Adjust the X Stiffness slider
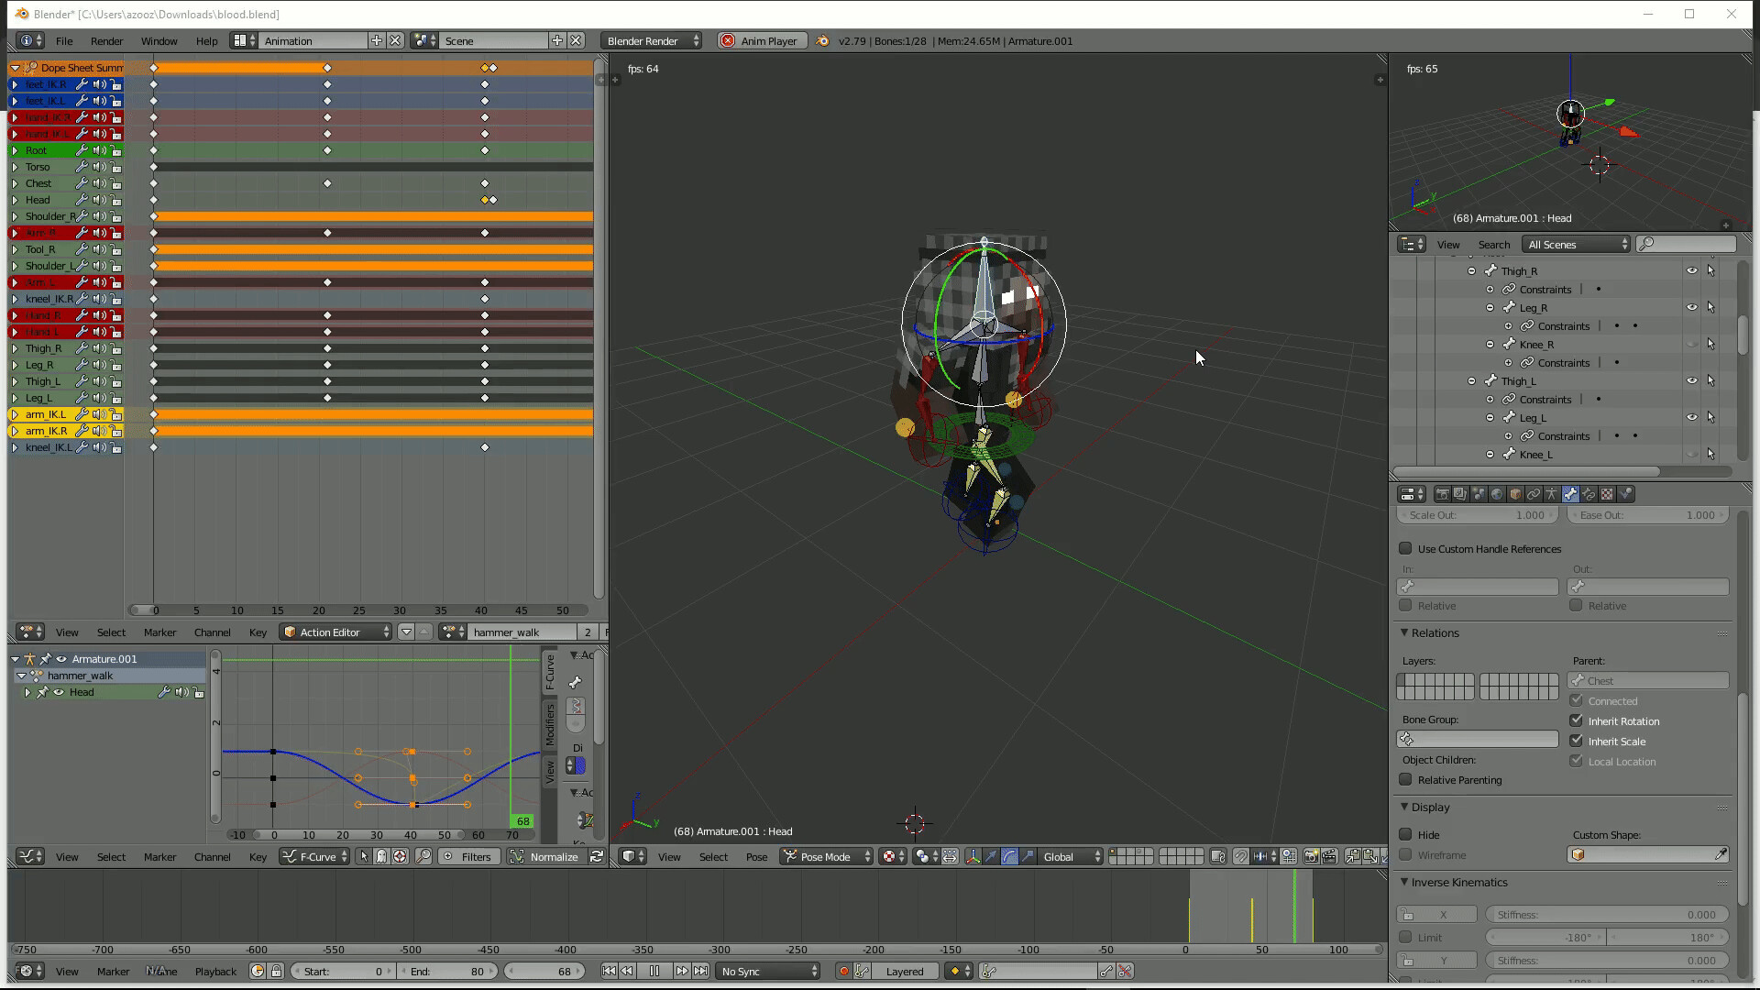This screenshot has height=990, width=1760. pyautogui.click(x=1607, y=914)
